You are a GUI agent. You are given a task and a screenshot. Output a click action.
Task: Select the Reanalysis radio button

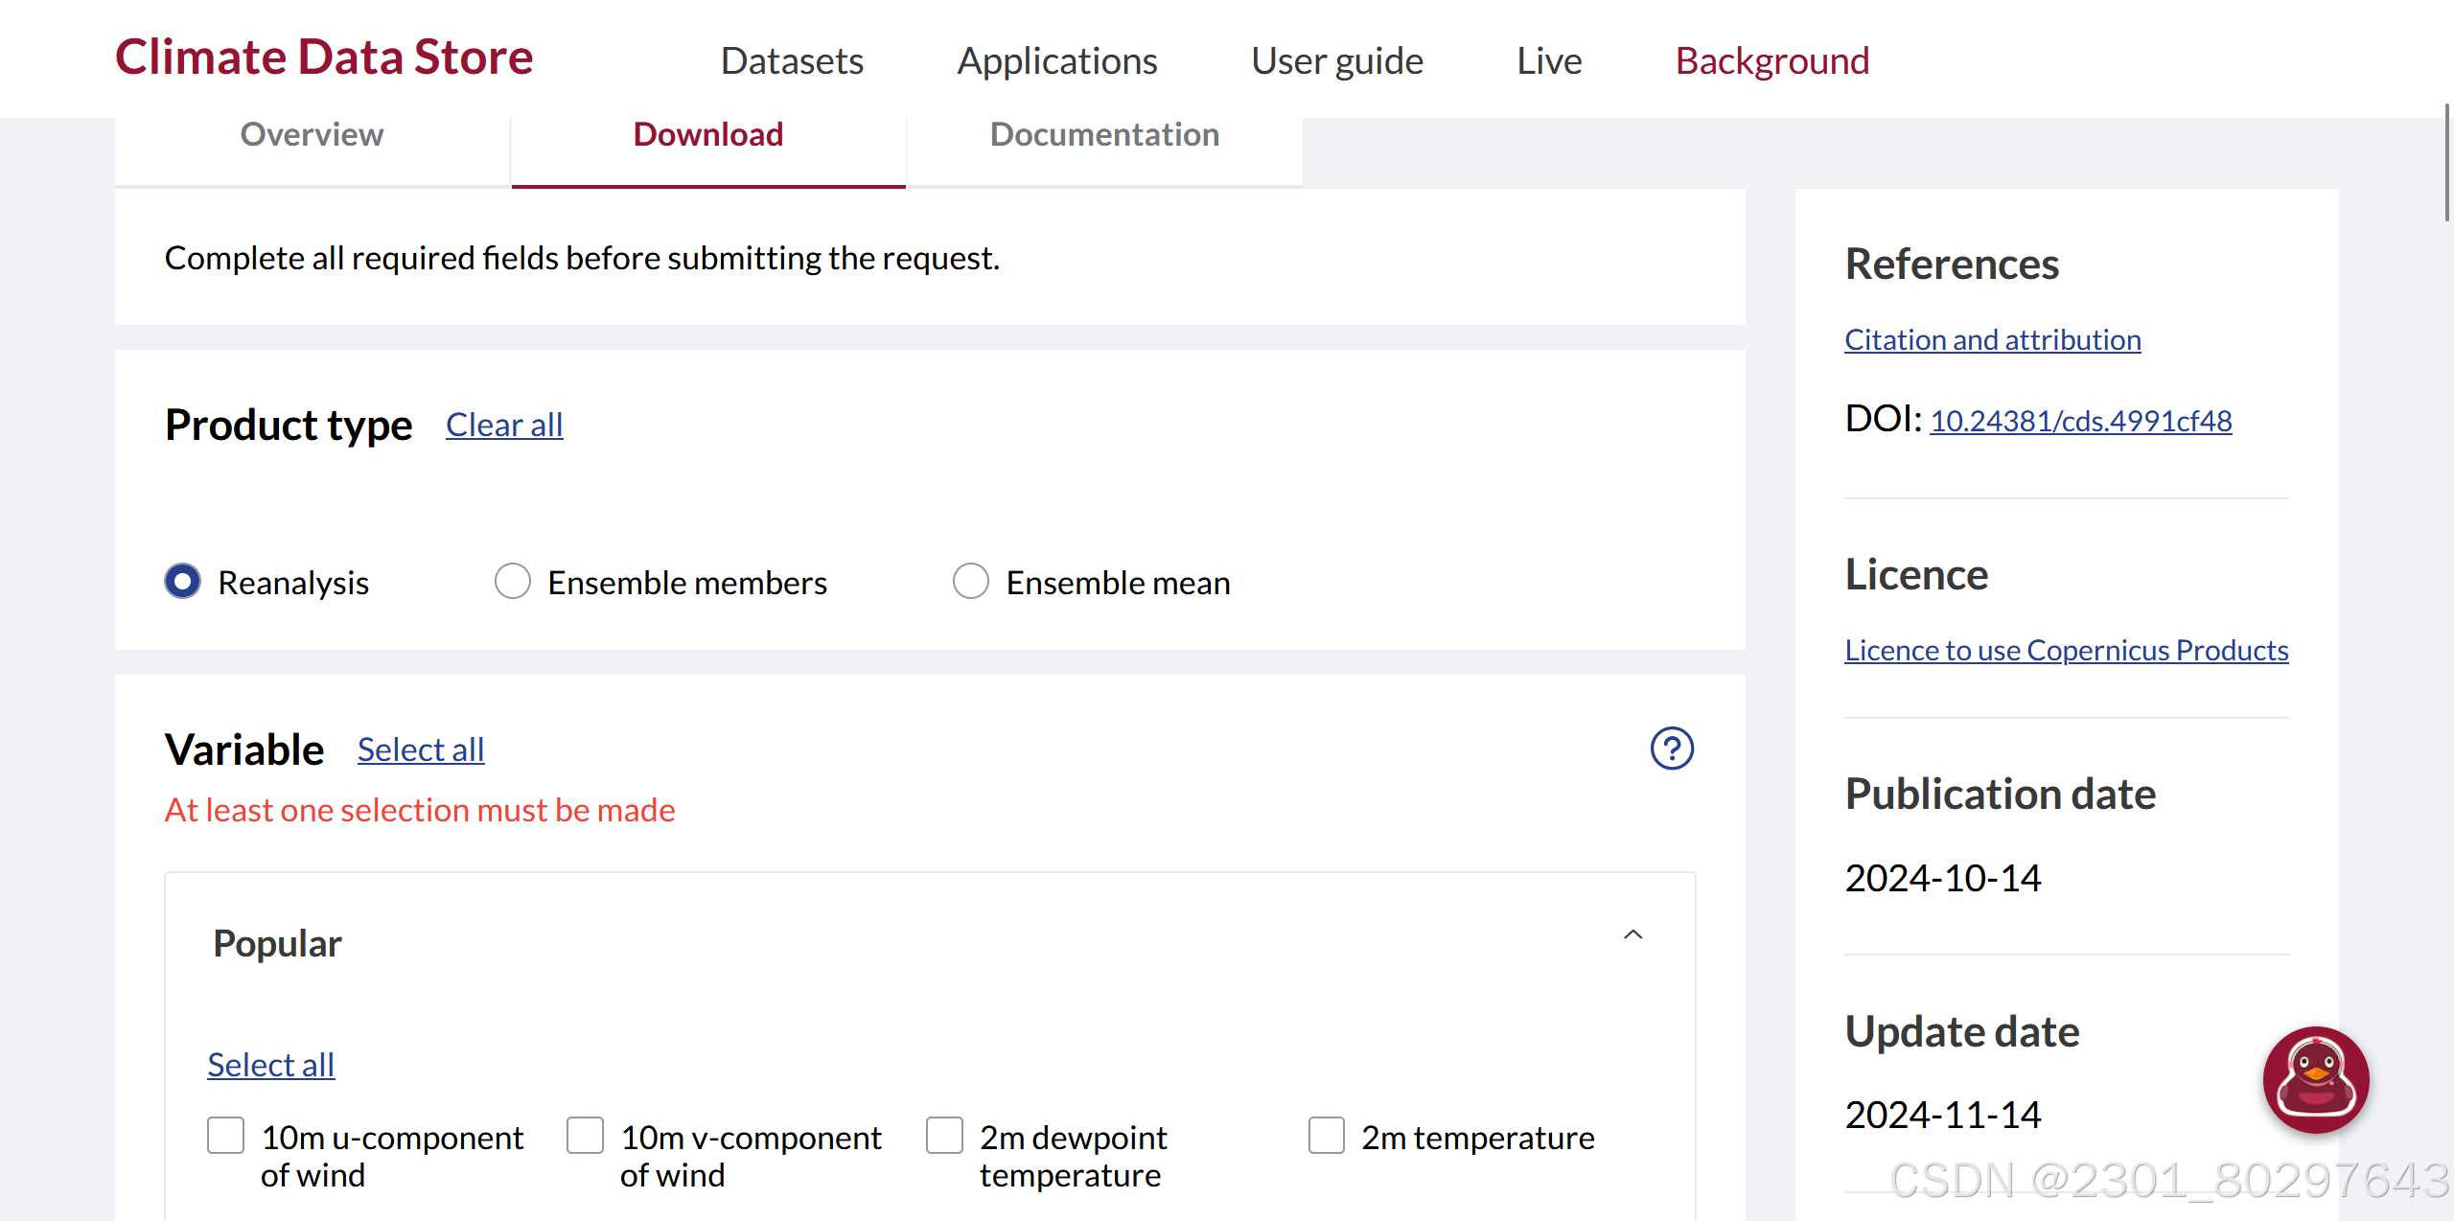pyautogui.click(x=183, y=581)
